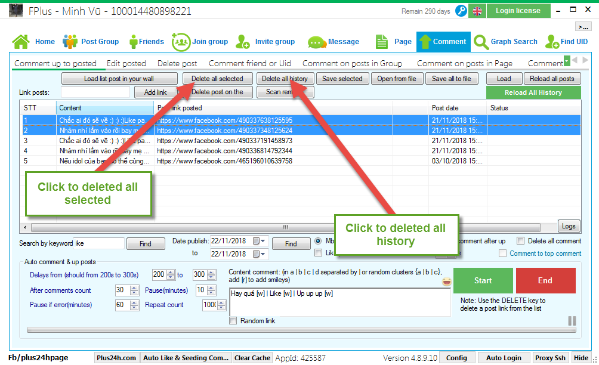Expand the Date publish start date dropdown arrow

[263, 241]
